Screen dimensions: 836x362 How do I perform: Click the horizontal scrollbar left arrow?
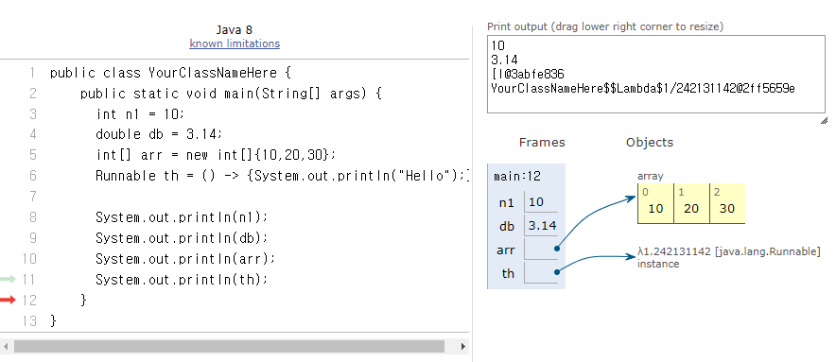(x=6, y=347)
